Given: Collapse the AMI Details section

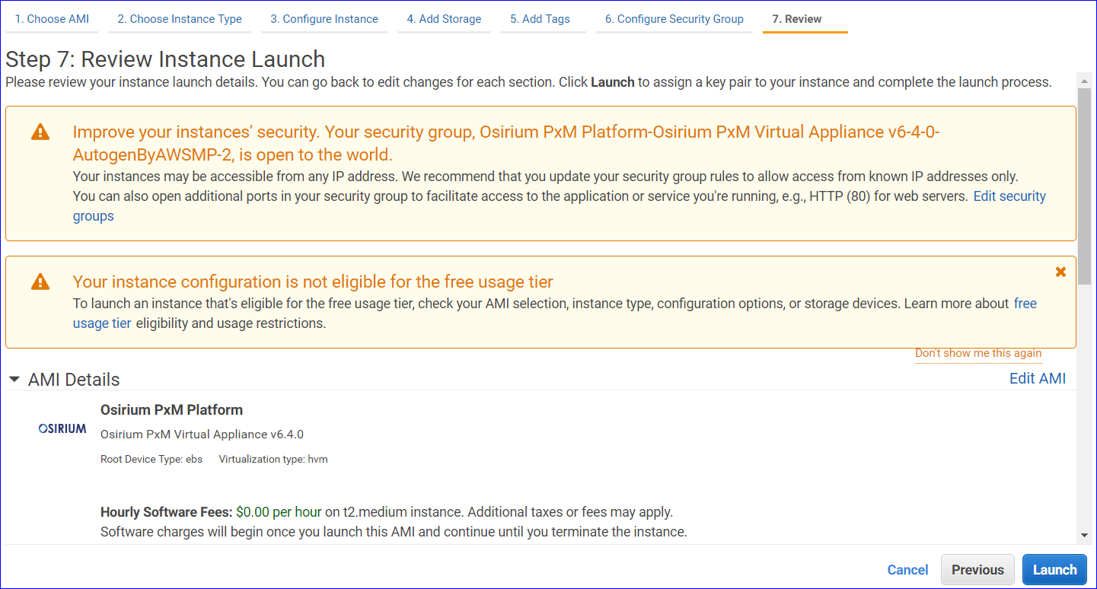Looking at the screenshot, I should coord(14,380).
